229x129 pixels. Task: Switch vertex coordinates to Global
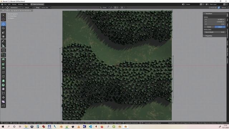pos(209,27)
